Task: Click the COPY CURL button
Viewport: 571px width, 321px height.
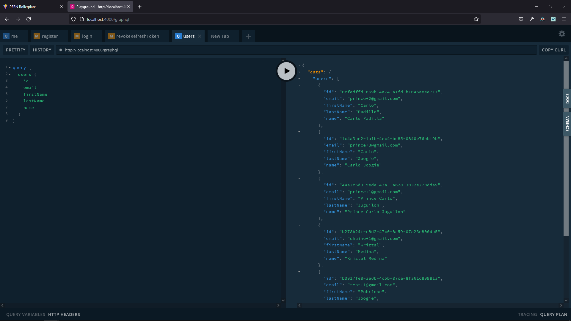Action: (553, 50)
